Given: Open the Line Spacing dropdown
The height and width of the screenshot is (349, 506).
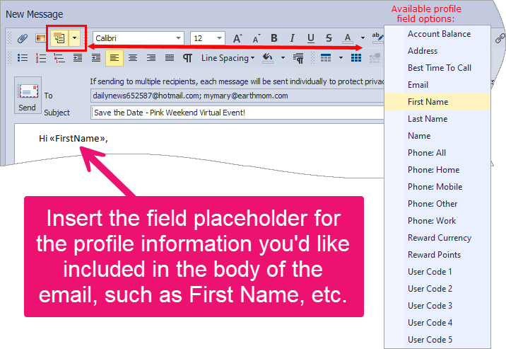Looking at the screenshot, I should [x=228, y=58].
